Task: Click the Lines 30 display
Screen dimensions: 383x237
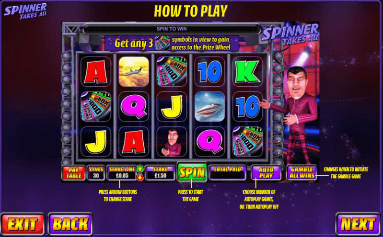Action: [96, 173]
